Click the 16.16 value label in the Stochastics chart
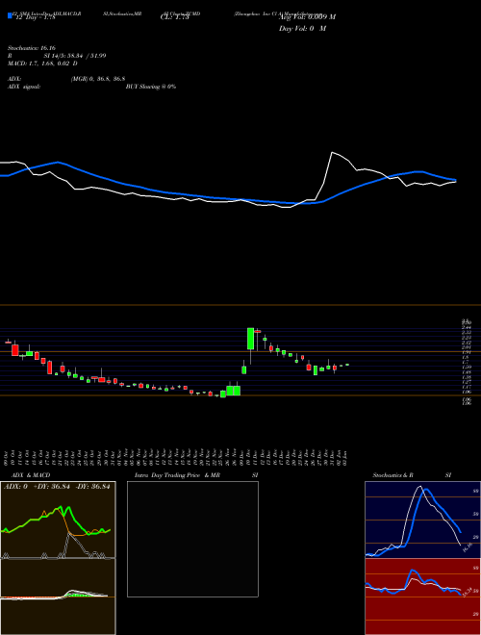Screen dimensions: 481x635 coord(467,547)
